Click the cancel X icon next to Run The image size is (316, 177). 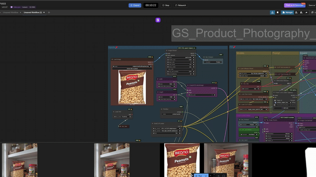tap(218, 176)
